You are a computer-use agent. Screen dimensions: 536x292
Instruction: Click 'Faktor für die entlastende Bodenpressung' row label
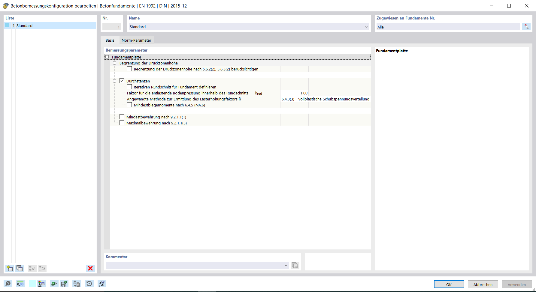[188, 93]
